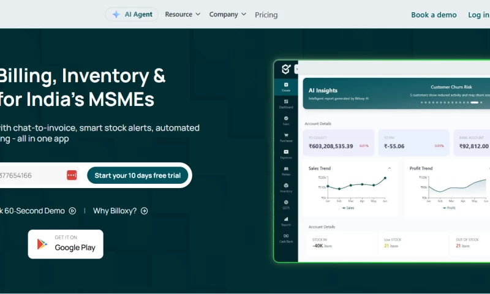This screenshot has width=490, height=294.
Task: Click the Low Stock 21 item value
Action: coord(391,246)
